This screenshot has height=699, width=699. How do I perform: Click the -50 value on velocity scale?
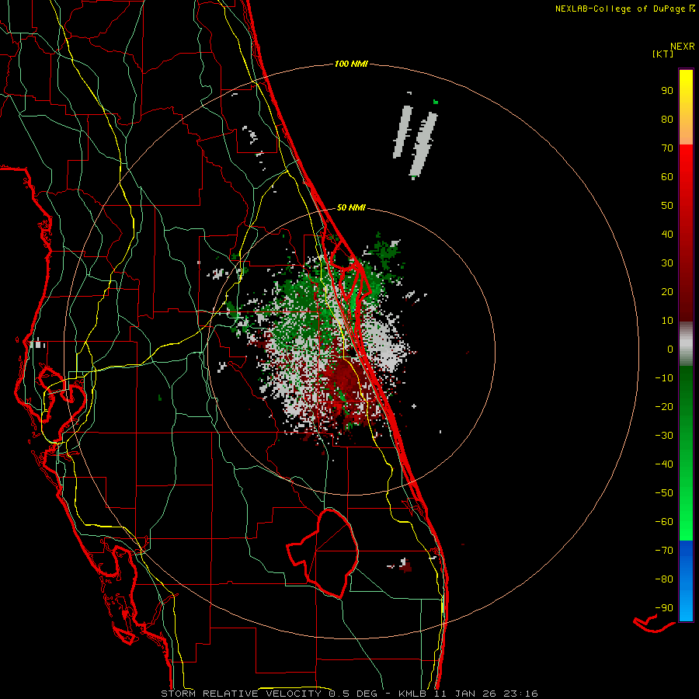point(664,492)
